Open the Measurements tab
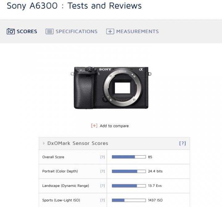This screenshot has width=222, height=207. 132,31
